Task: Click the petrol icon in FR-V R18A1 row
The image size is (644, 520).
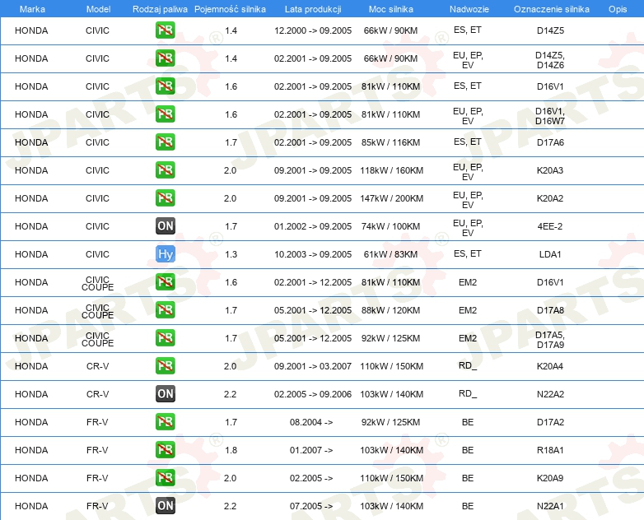Action: pyautogui.click(x=165, y=450)
